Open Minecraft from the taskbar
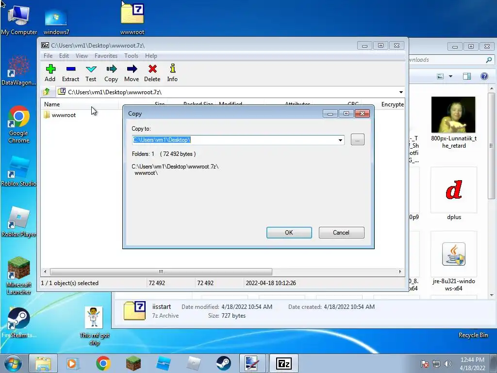This screenshot has height=373, width=497. pyautogui.click(x=133, y=363)
